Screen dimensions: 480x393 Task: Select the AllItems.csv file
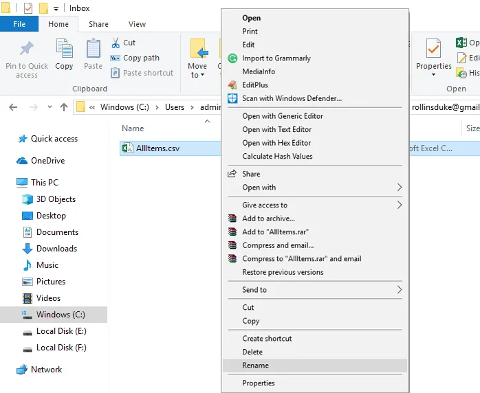[x=157, y=148]
